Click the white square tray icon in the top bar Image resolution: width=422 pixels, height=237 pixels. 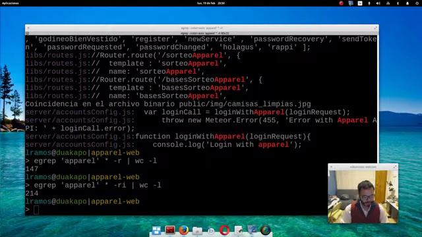click(x=360, y=3)
